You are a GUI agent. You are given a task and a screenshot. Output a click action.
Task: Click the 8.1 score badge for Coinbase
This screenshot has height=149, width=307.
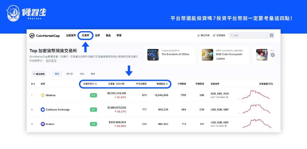point(94,110)
